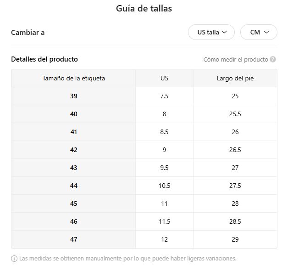Select the size 40 row label
This screenshot has width=293, height=277.
(74, 114)
